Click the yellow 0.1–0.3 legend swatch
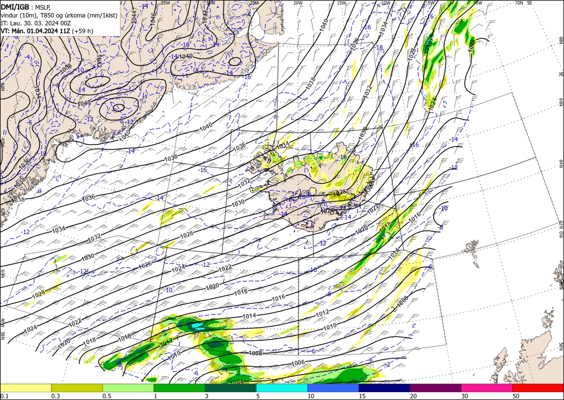The width and height of the screenshot is (564, 400). pyautogui.click(x=25, y=388)
